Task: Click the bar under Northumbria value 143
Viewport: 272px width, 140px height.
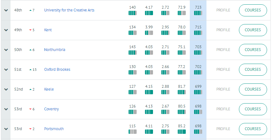Action: [x=133, y=53]
